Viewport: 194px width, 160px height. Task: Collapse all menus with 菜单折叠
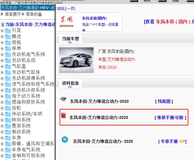tap(34, 14)
